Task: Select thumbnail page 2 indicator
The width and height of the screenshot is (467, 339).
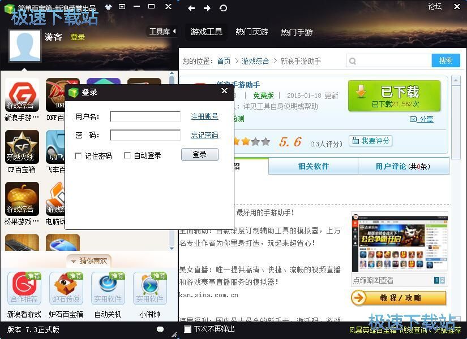Action: (442, 280)
